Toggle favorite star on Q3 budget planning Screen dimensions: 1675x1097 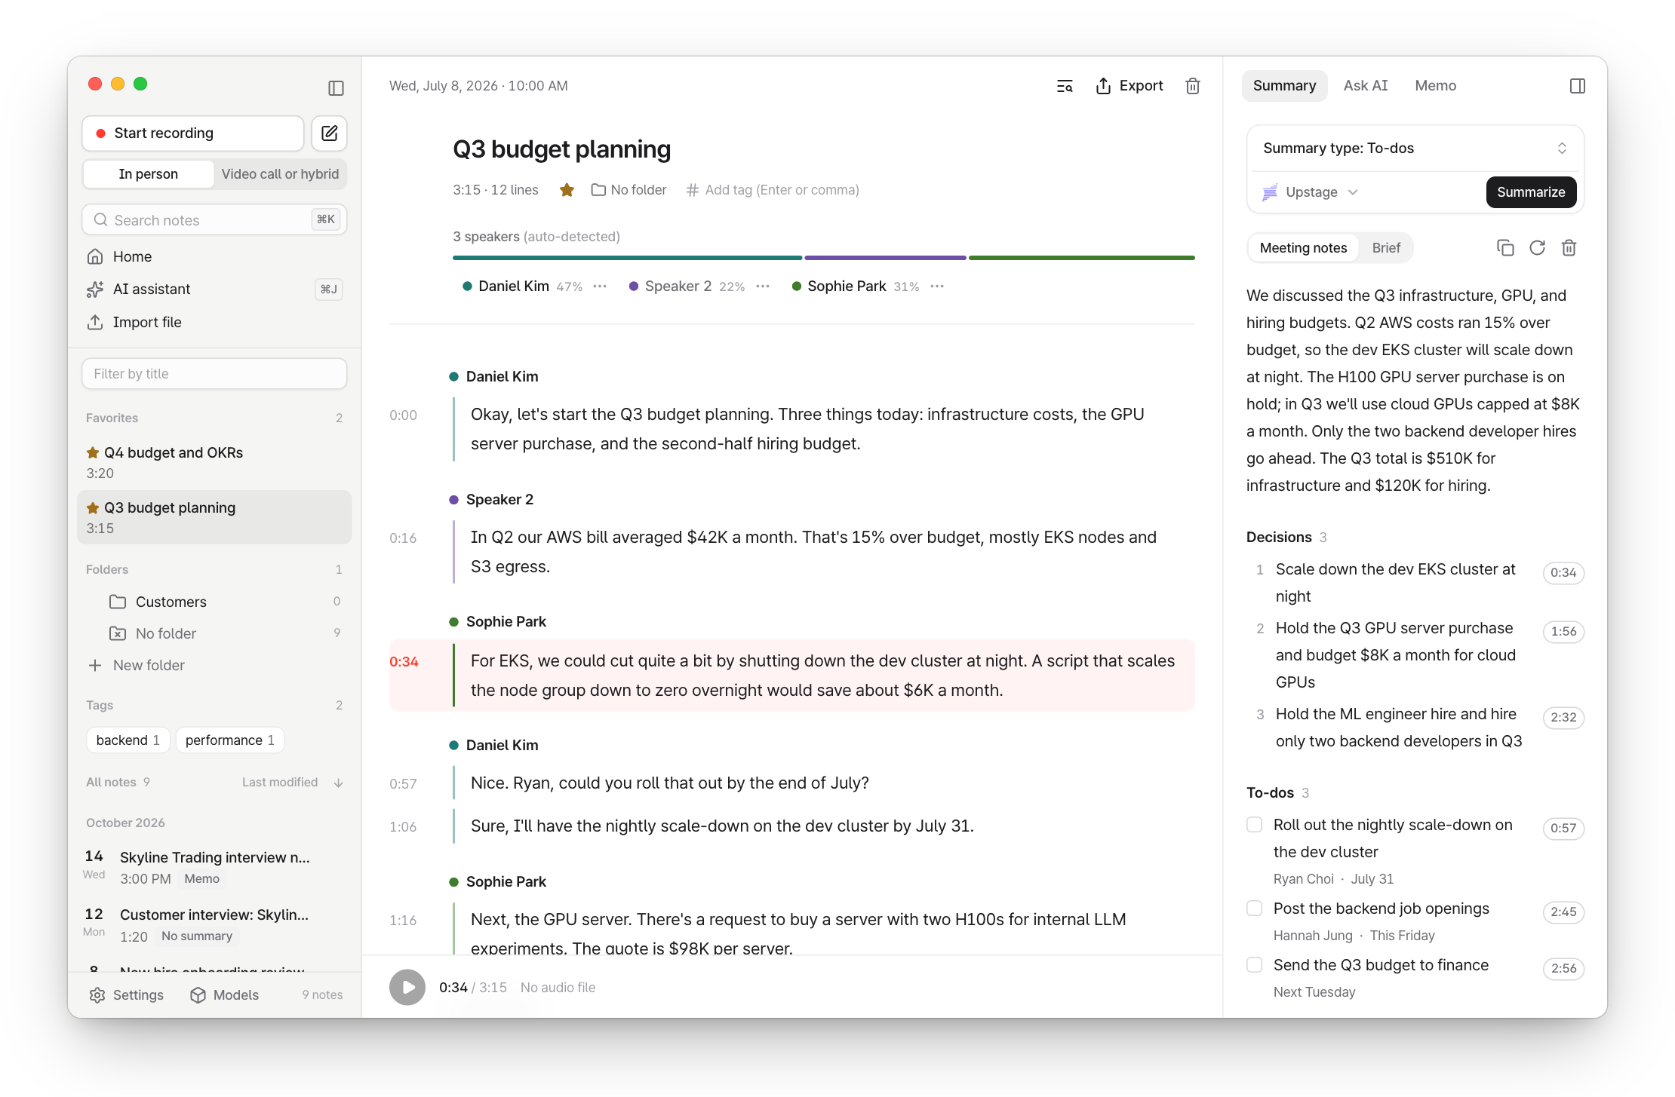[x=567, y=190]
